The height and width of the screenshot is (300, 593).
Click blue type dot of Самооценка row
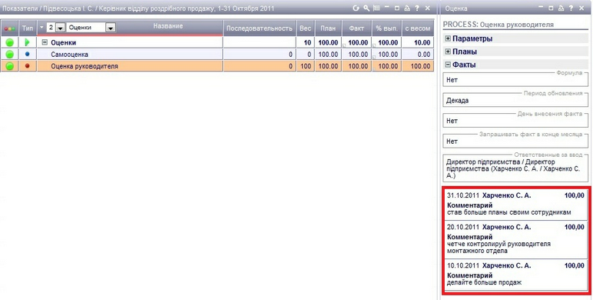pos(27,54)
